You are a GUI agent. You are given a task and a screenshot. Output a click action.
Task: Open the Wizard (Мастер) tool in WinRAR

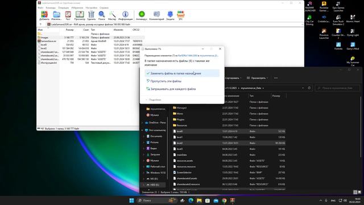(x=112, y=15)
